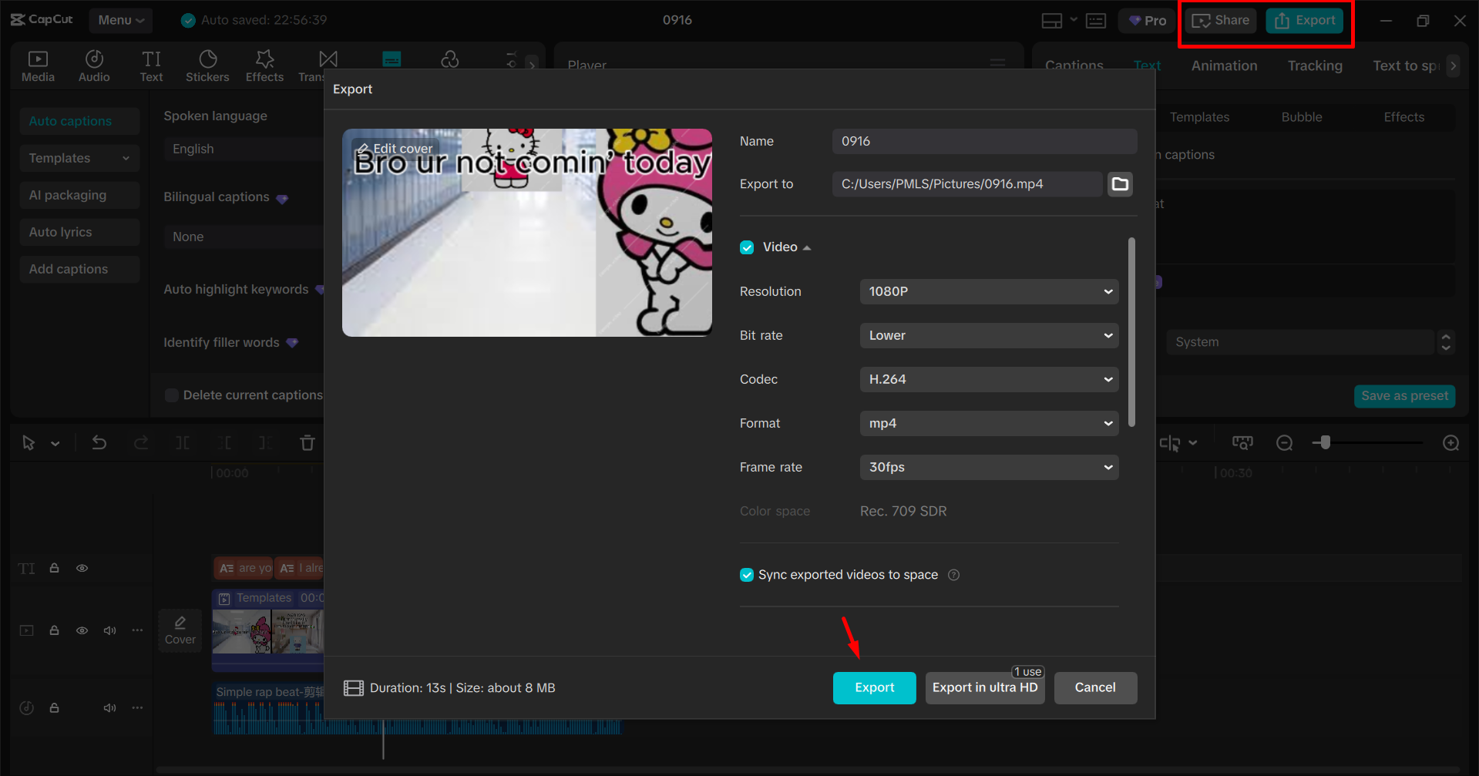
Task: Toggle text track visibility eye
Action: (x=82, y=568)
